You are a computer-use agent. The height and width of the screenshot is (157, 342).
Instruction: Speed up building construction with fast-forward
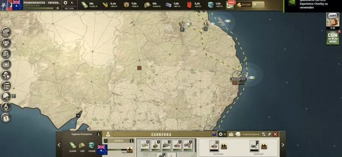224,146
